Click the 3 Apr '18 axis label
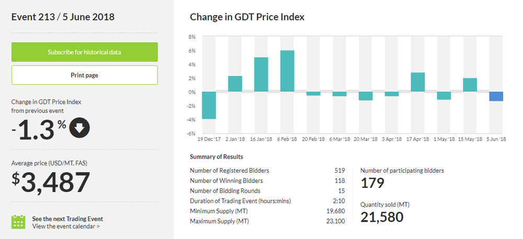Image resolution: width=523 pixels, height=239 pixels. click(391, 140)
